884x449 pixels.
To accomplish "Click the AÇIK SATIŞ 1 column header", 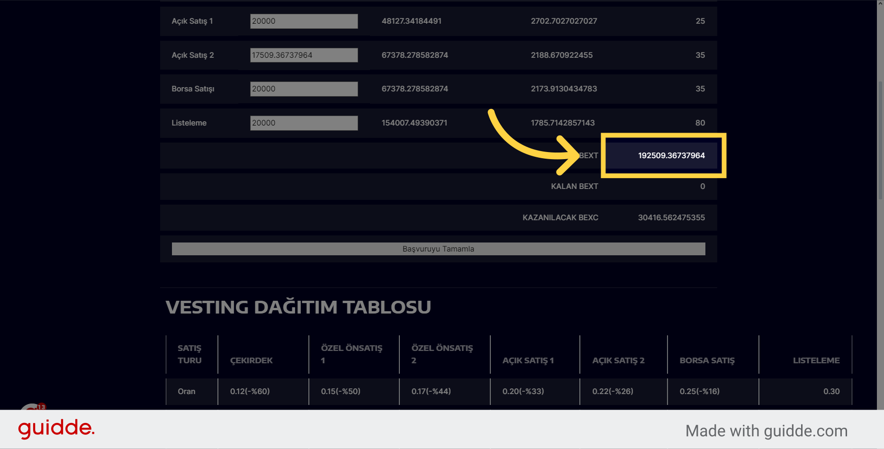I will [x=528, y=360].
